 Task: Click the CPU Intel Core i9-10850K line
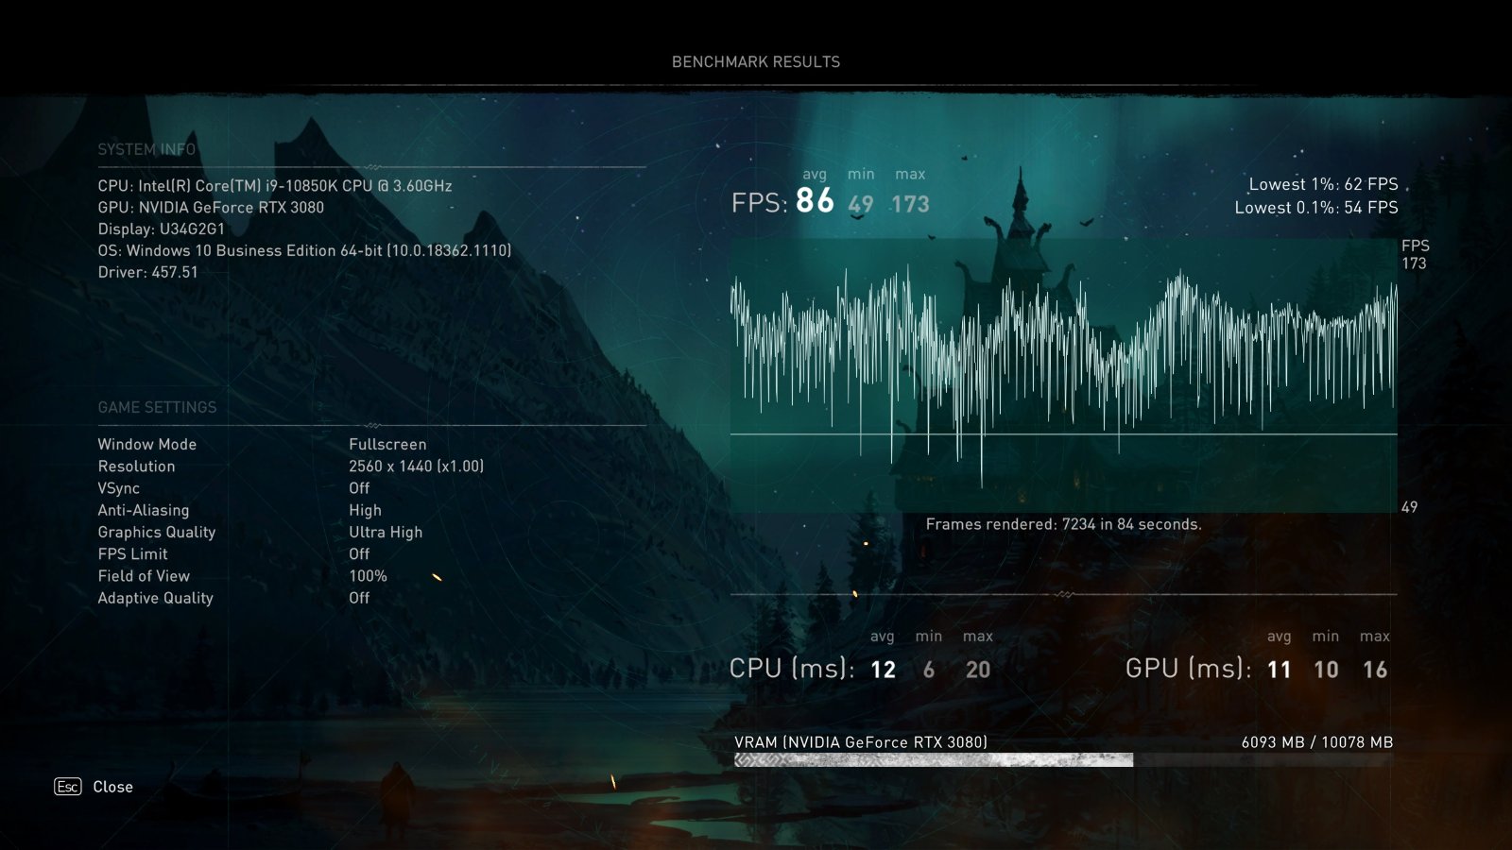point(275,185)
